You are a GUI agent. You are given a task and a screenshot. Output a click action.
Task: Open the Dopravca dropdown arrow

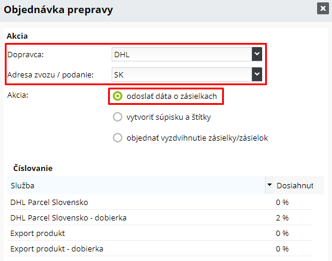click(257, 54)
